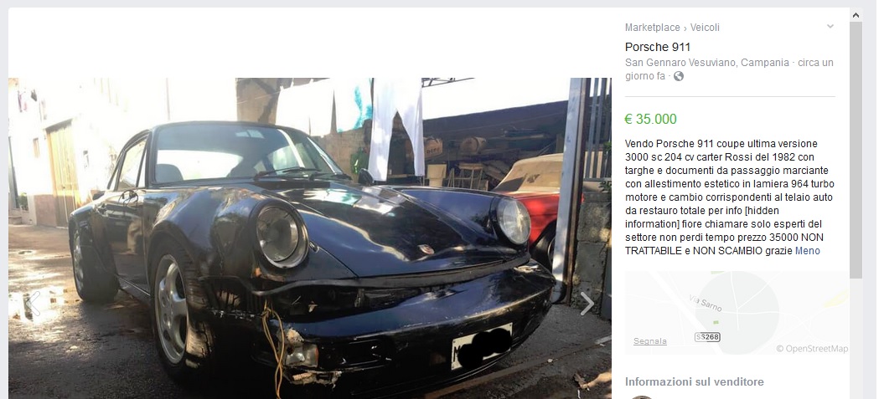Go back to previous car photo
The width and height of the screenshot is (884, 399).
(34, 304)
